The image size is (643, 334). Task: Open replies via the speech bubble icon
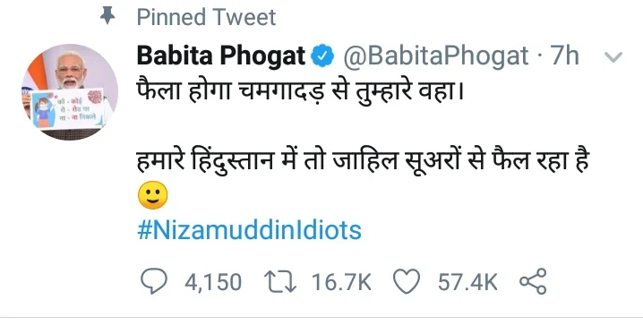(154, 281)
